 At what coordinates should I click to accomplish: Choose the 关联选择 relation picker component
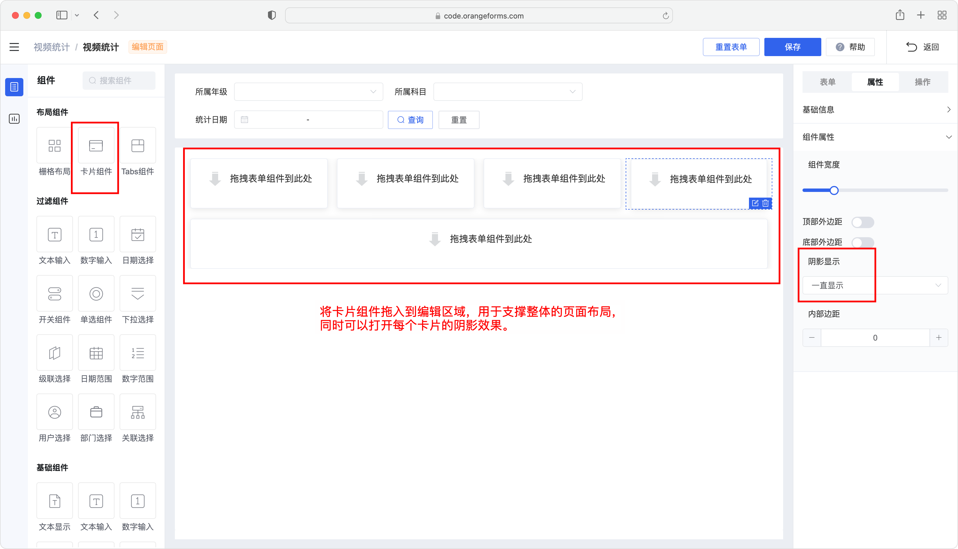(x=138, y=412)
